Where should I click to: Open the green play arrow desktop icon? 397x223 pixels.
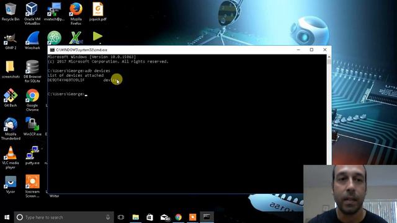[97, 37]
